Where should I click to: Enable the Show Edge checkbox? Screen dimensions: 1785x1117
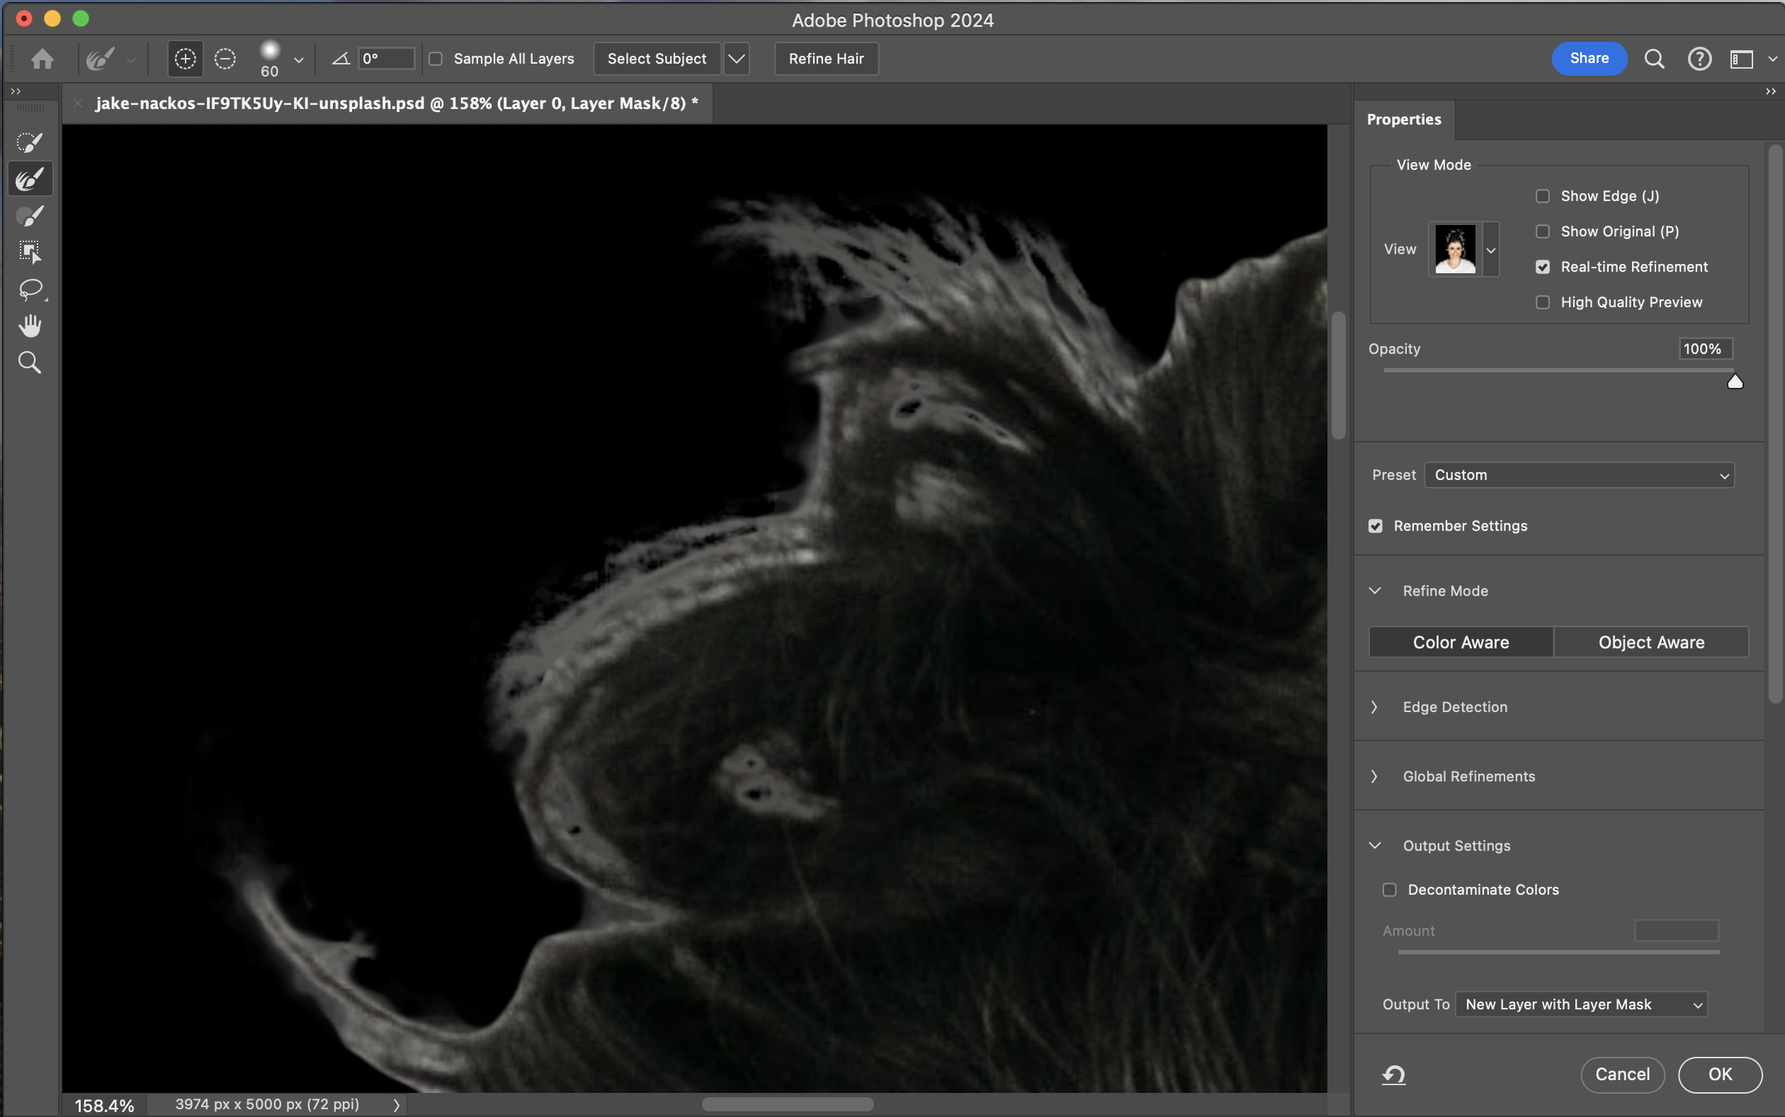[x=1543, y=196]
